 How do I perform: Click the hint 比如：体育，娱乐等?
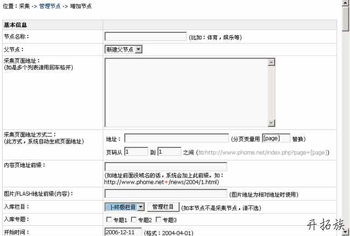(215, 38)
